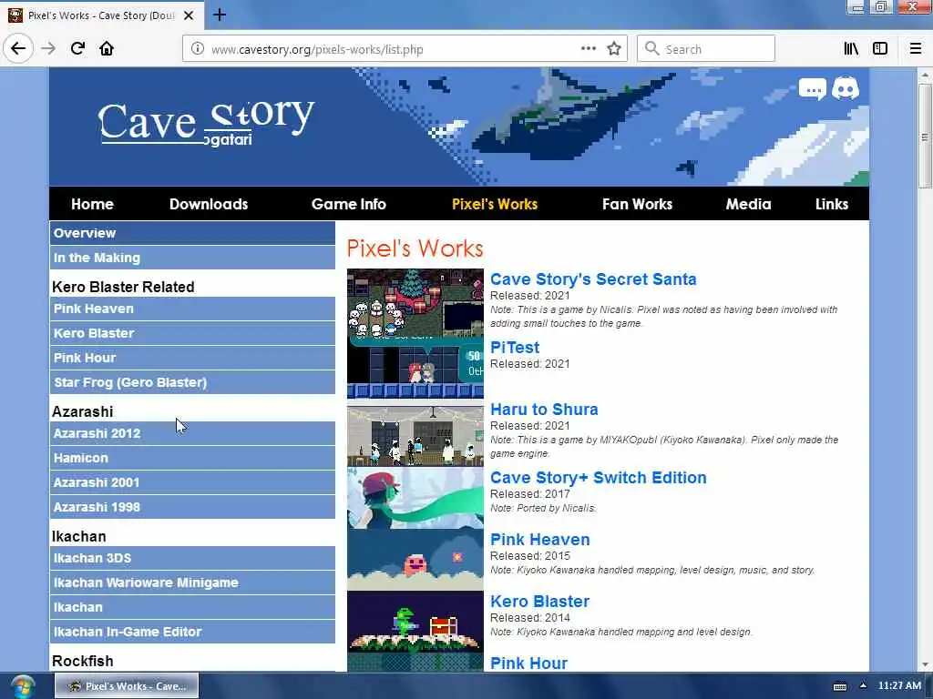Reload the page with the refresh icon
The height and width of the screenshot is (699, 933).
click(77, 48)
